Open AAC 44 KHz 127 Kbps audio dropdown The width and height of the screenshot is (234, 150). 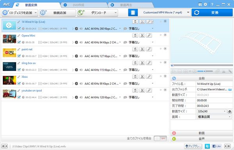click(x=120, y=56)
